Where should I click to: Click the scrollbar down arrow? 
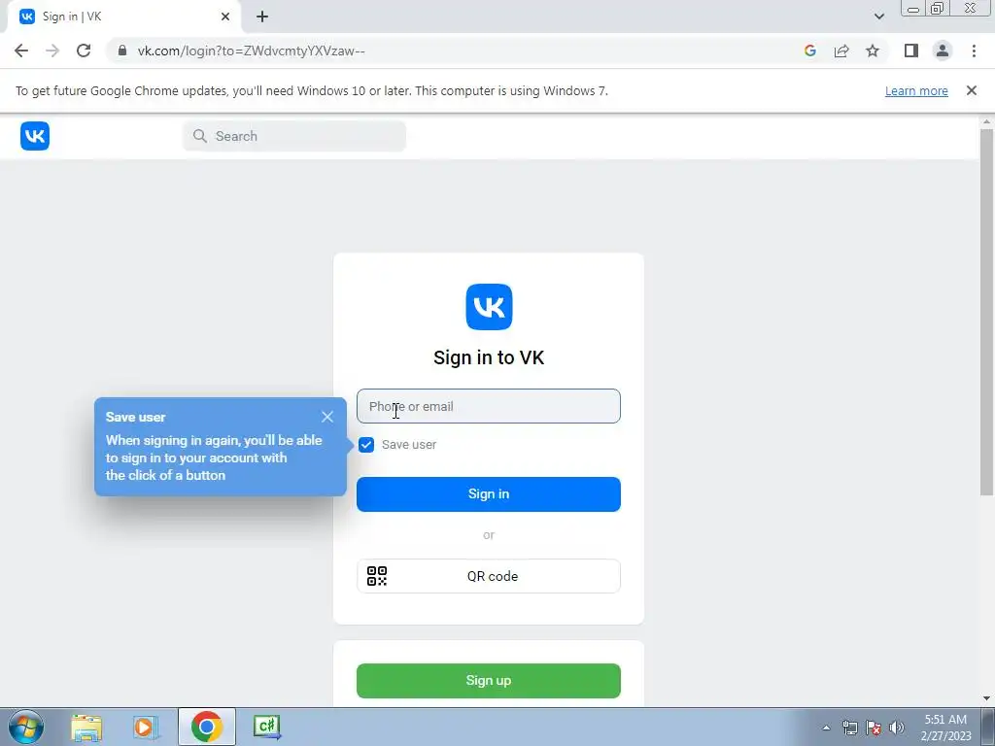(986, 698)
